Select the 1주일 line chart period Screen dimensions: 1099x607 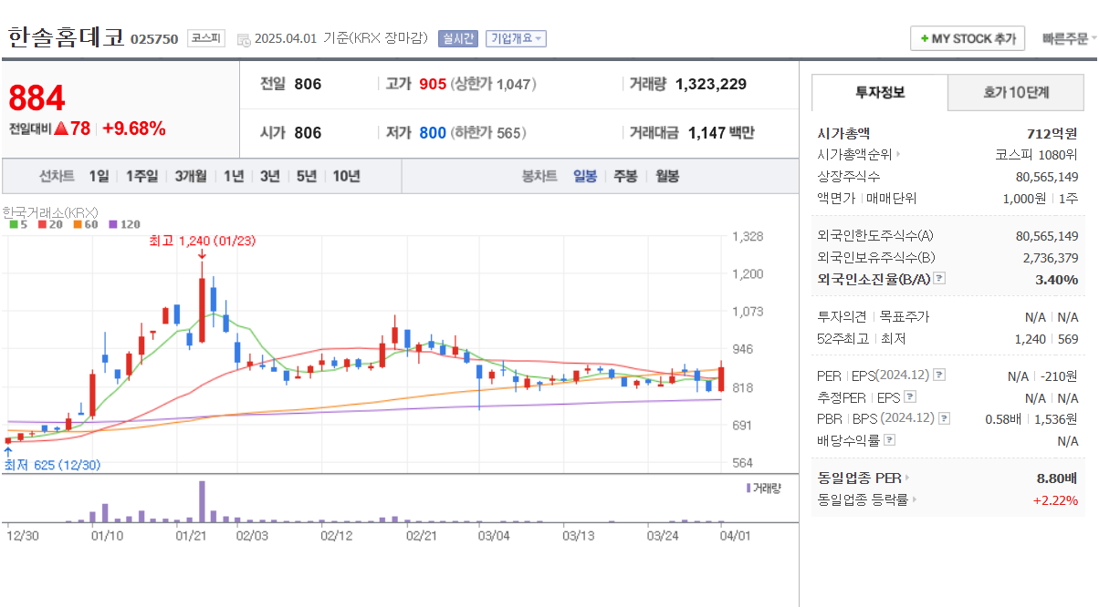tap(141, 176)
